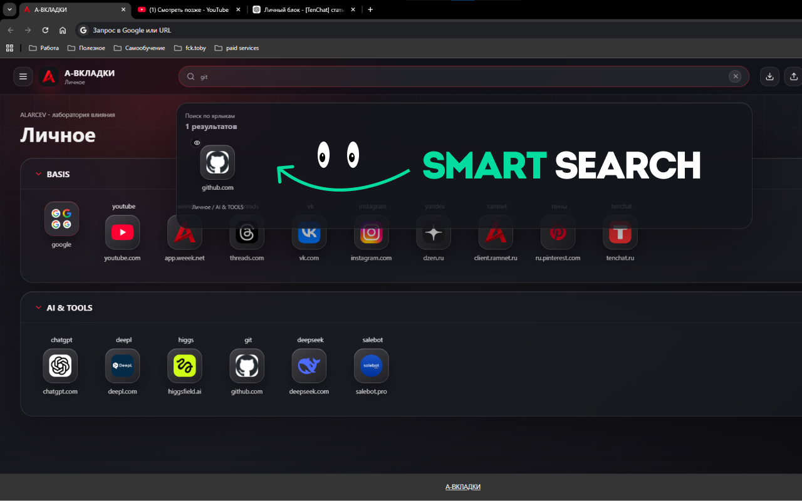Open the salebot.pro shortcut
The image size is (802, 501).
coord(371,366)
